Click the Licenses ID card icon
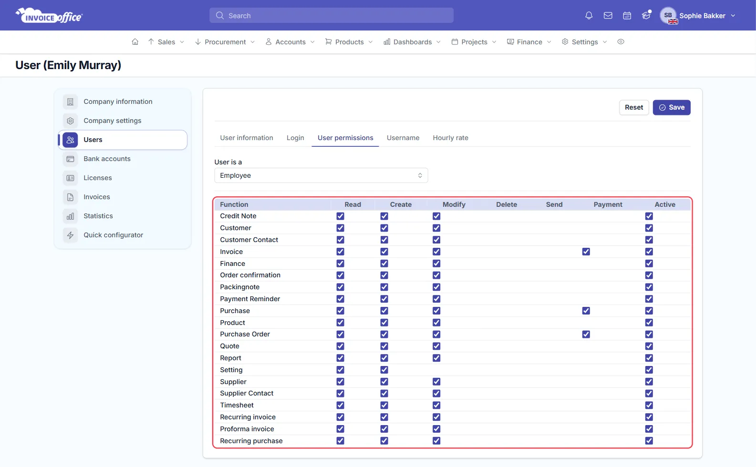 coord(70,178)
